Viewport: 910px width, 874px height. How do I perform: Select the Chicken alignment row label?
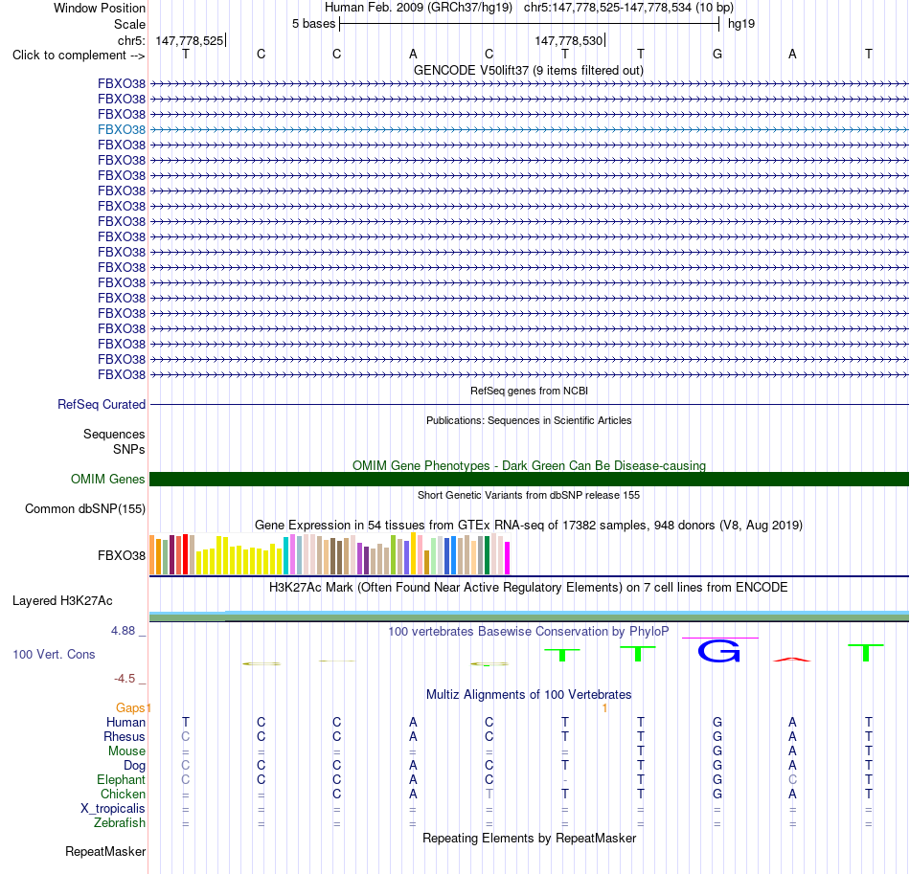click(x=123, y=794)
